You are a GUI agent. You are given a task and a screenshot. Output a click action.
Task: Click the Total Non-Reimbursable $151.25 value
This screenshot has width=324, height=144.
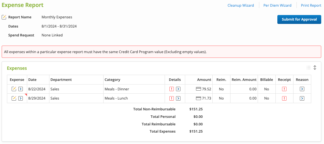click(196, 109)
